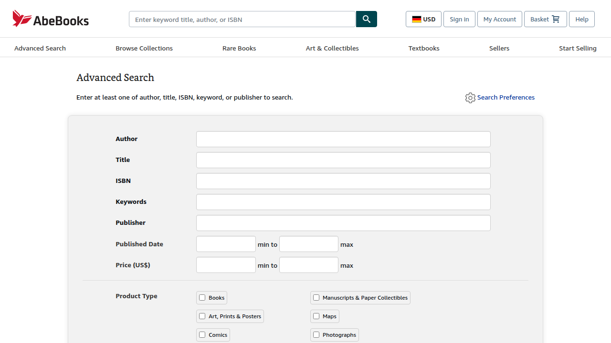The height and width of the screenshot is (343, 611).
Task: Click the basket cart icon
Action: coord(556,19)
